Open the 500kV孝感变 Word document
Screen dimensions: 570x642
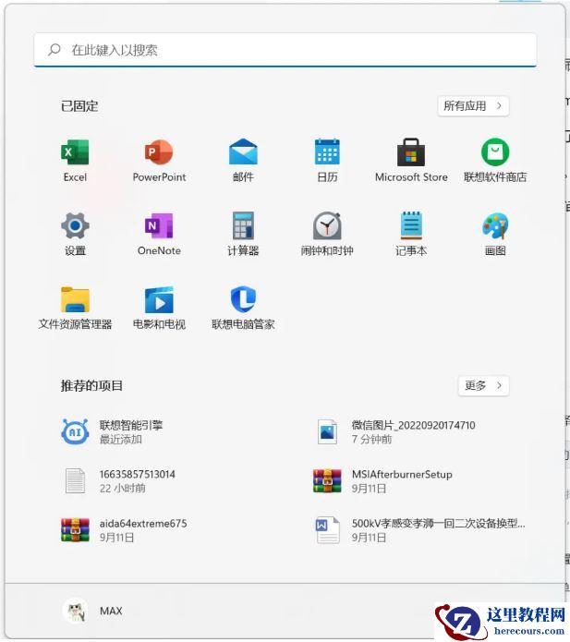(420, 530)
